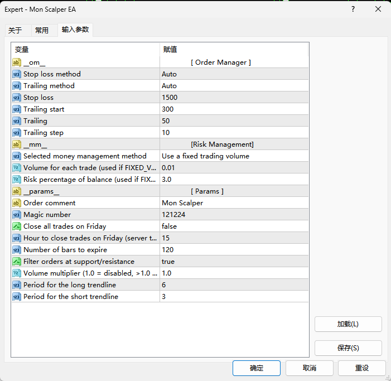Image resolution: width=391 pixels, height=381 pixels.
Task: Click the help question mark in title bar
Action: (353, 9)
